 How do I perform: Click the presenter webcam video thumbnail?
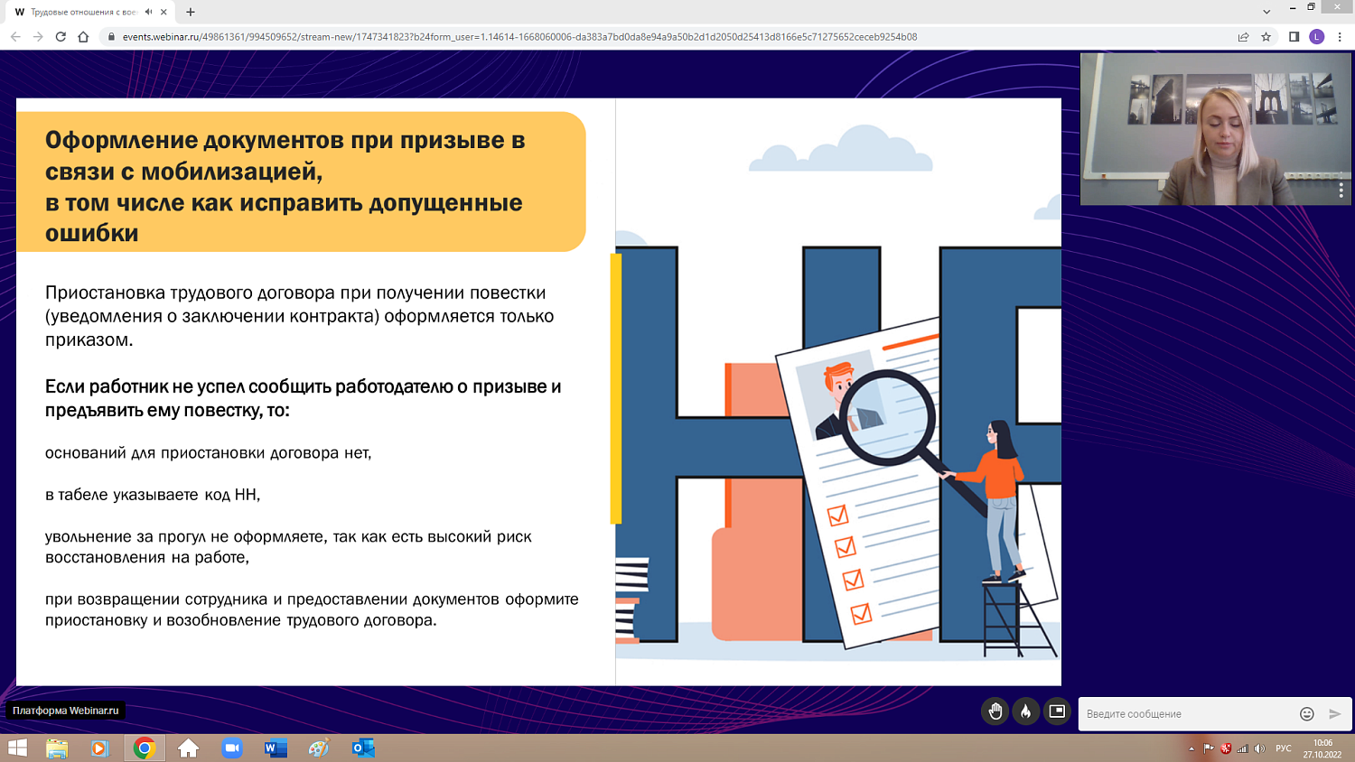(x=1216, y=129)
